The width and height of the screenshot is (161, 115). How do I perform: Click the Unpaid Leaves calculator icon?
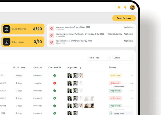click(7, 29)
